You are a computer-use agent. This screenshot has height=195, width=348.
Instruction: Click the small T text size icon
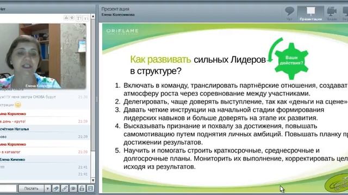coord(86,18)
